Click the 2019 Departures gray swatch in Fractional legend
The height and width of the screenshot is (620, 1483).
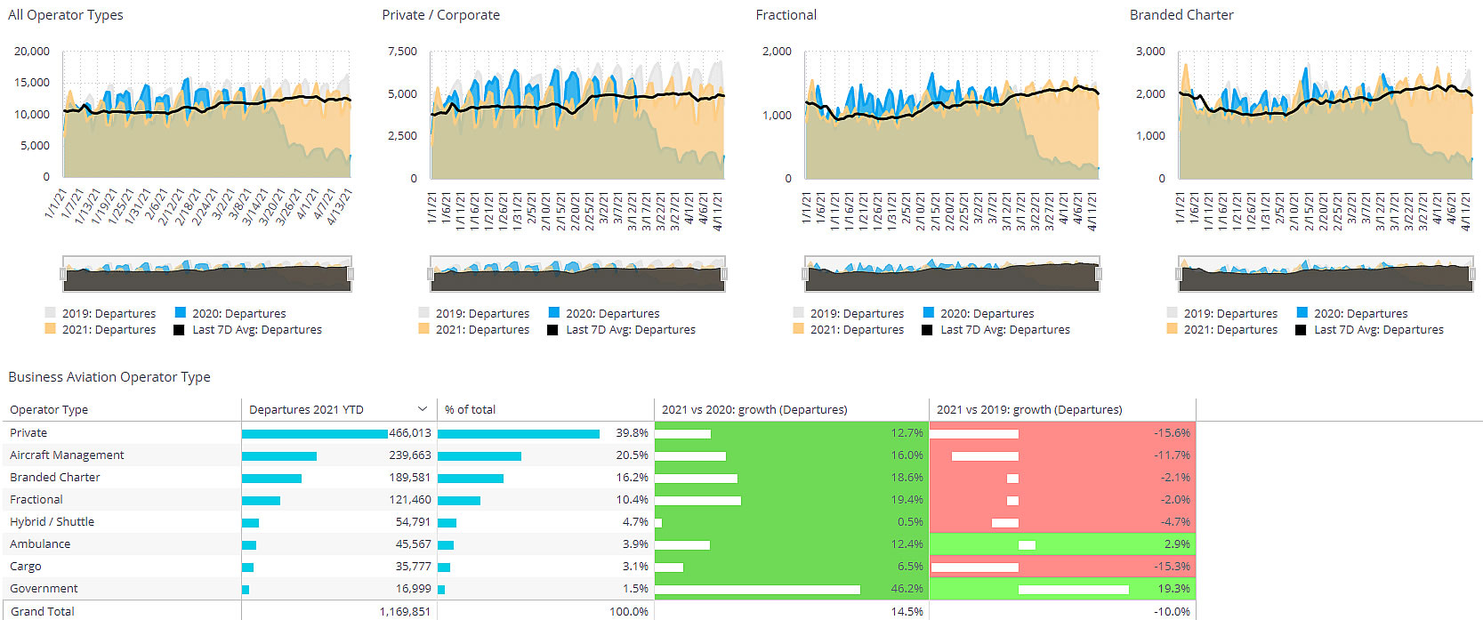coord(798,313)
